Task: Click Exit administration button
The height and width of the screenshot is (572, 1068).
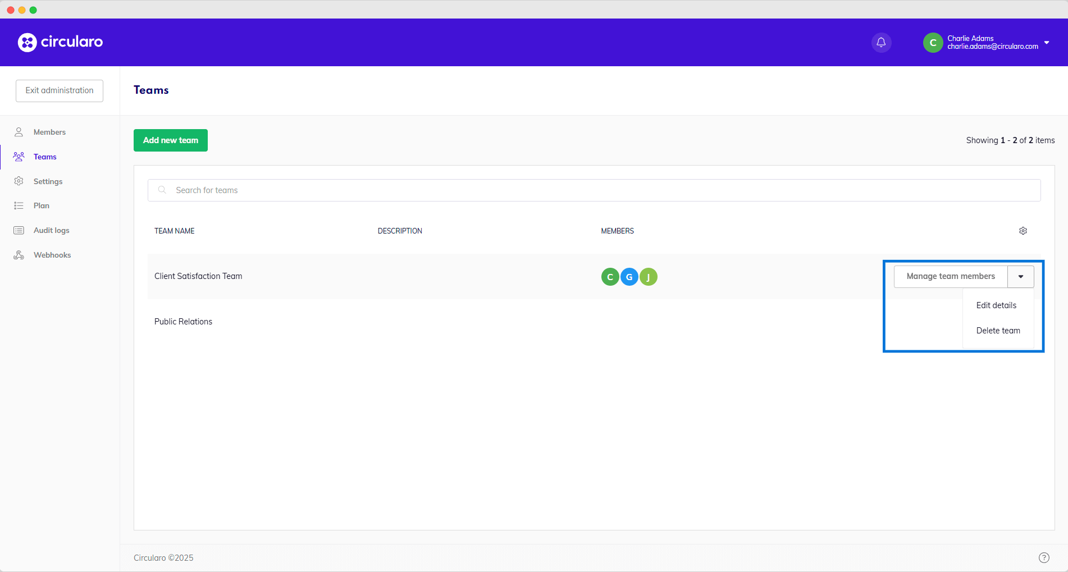Action: pyautogui.click(x=60, y=91)
